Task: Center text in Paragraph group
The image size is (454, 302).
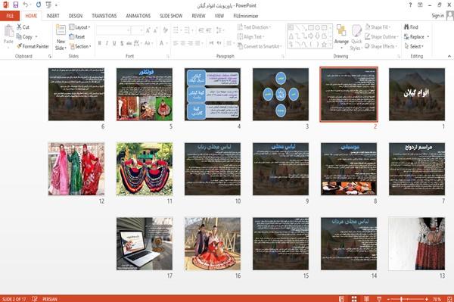Action: [x=182, y=43]
